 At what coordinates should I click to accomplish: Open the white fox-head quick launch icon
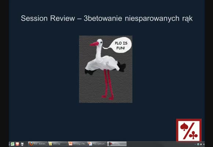[x=22, y=144]
